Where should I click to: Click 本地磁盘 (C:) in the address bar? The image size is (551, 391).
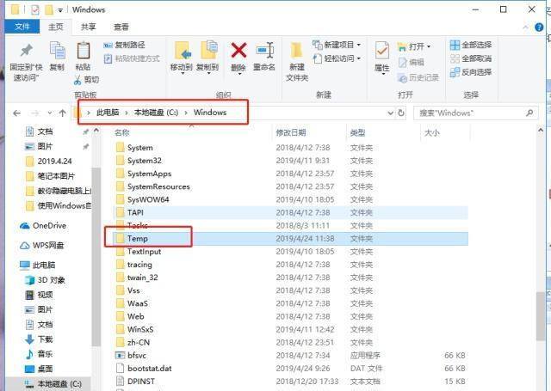coord(156,113)
